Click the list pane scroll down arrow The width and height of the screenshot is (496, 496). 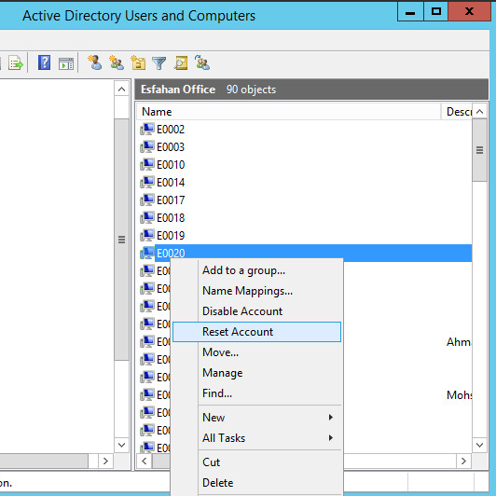[x=479, y=445]
